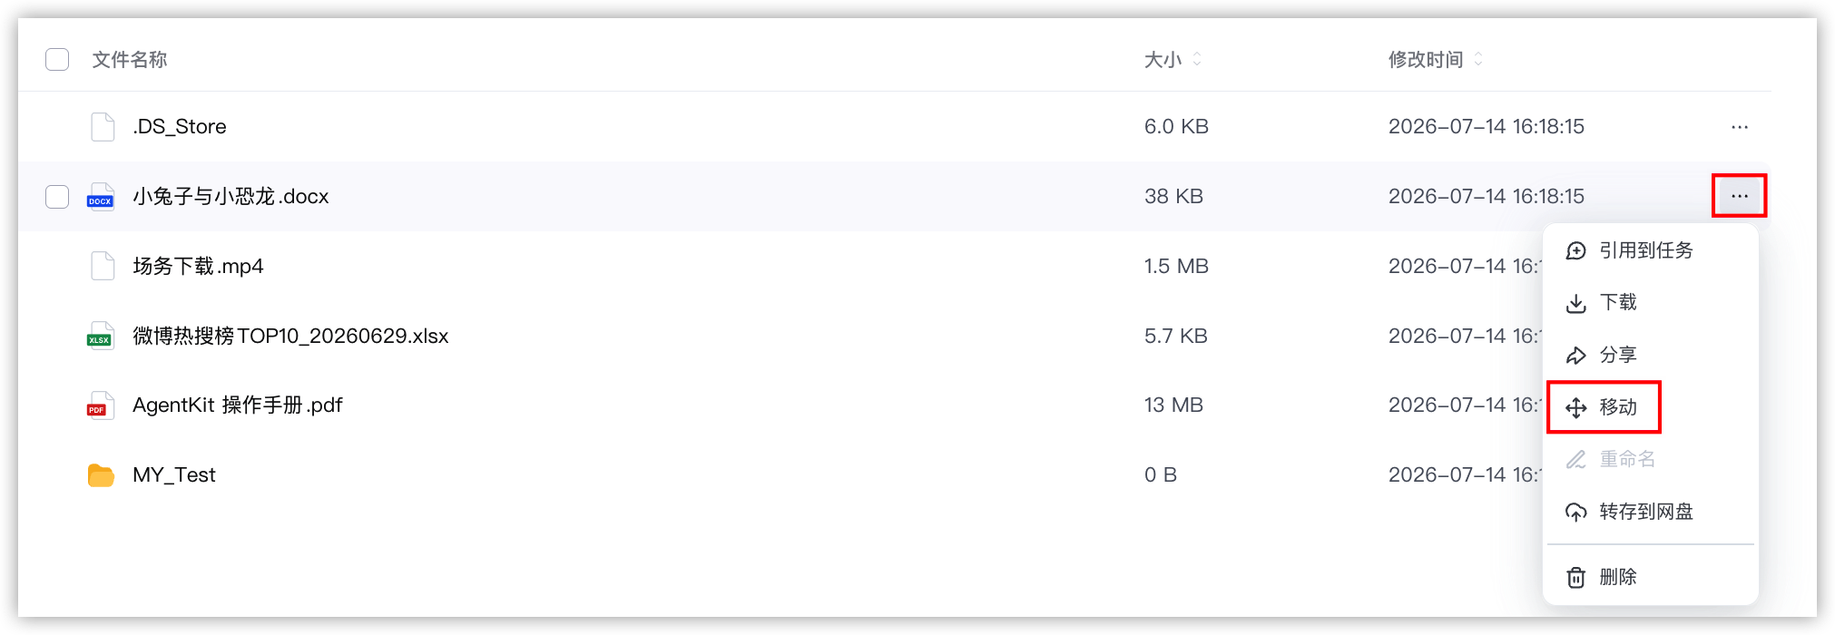Click the 引用到任务 icon in the context menu

click(x=1576, y=251)
